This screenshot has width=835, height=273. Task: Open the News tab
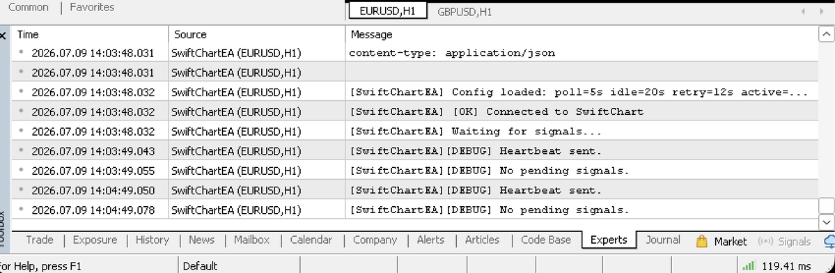coord(201,240)
